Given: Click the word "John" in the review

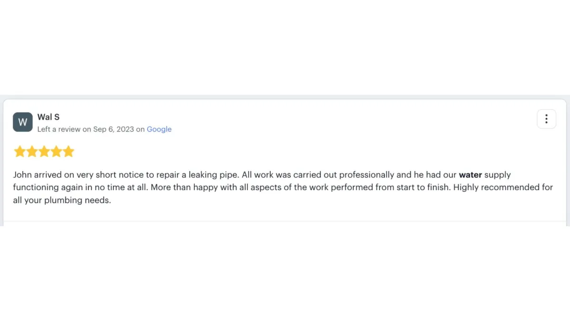Looking at the screenshot, I should (x=22, y=175).
